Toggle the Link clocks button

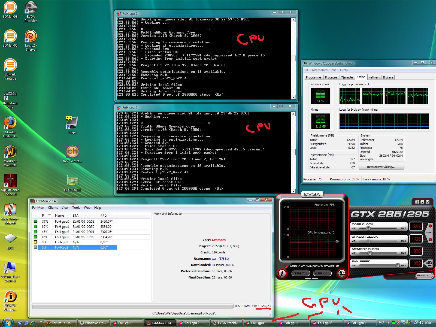[x=429, y=233]
